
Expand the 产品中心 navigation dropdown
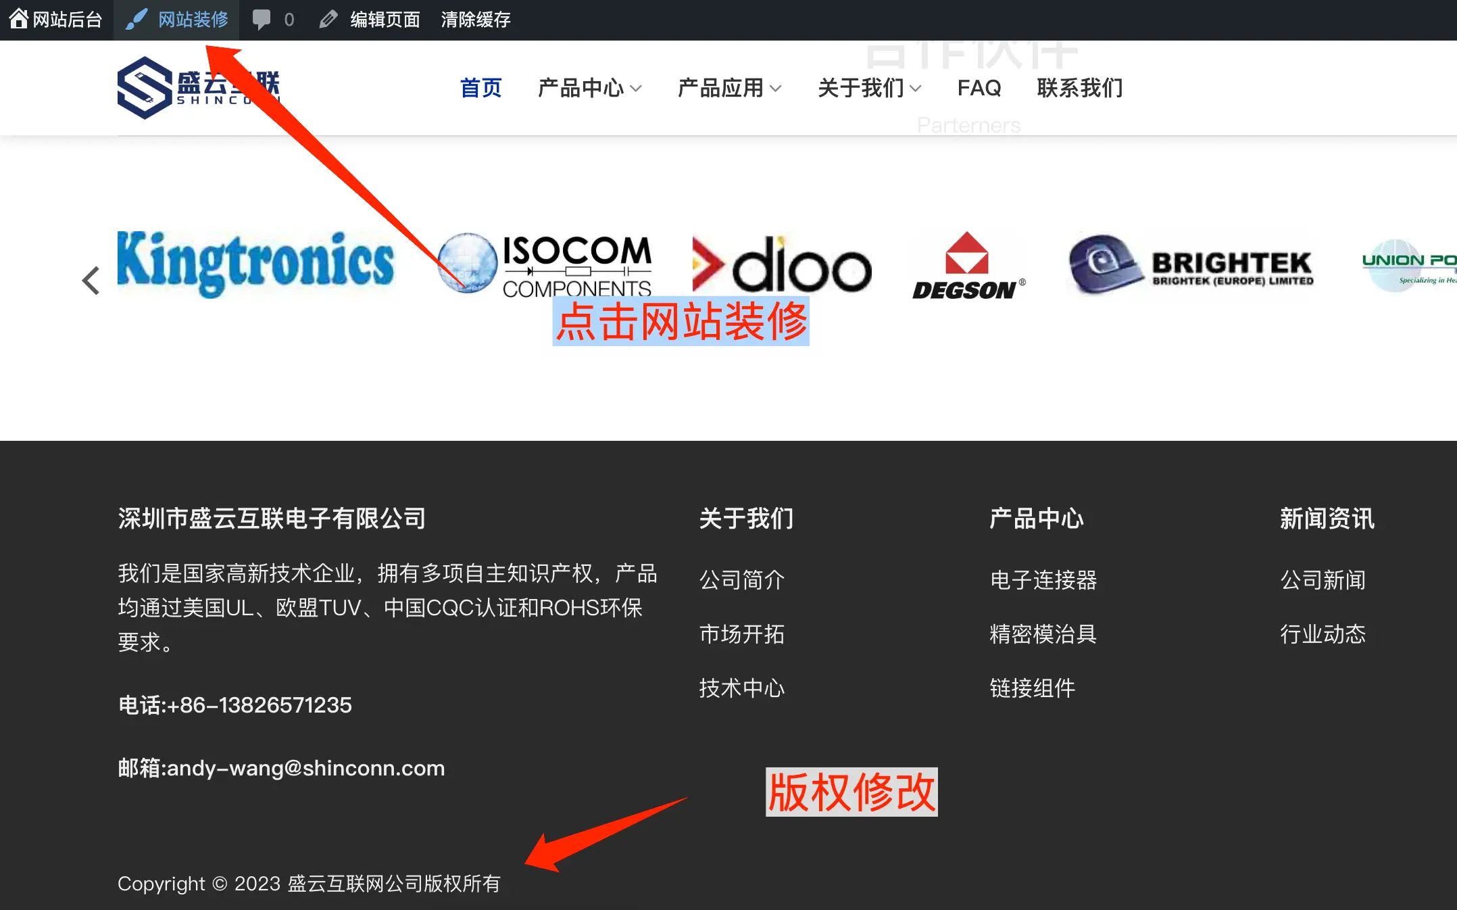point(589,88)
